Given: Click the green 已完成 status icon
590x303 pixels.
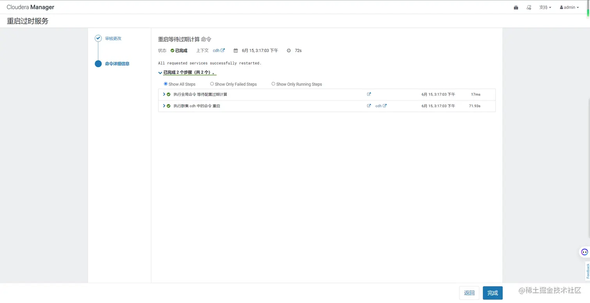Looking at the screenshot, I should click(x=172, y=50).
